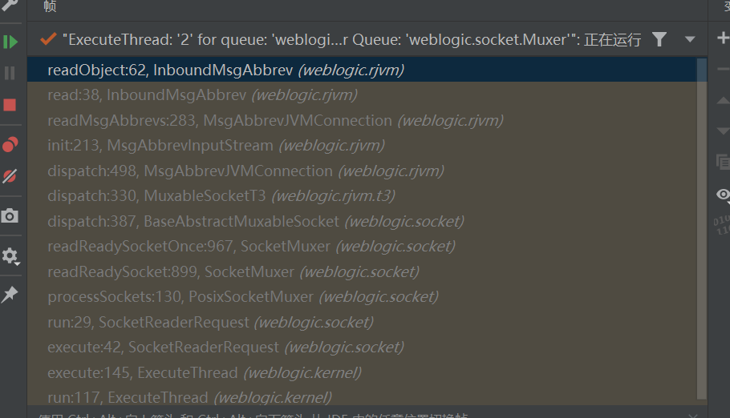This screenshot has width=730, height=418.
Task: Click the 帧 frames panel tab label
Action: pos(50,6)
